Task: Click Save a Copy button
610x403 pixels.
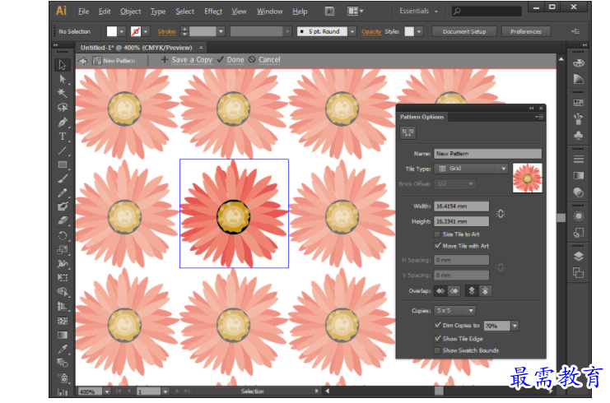Action: [187, 60]
